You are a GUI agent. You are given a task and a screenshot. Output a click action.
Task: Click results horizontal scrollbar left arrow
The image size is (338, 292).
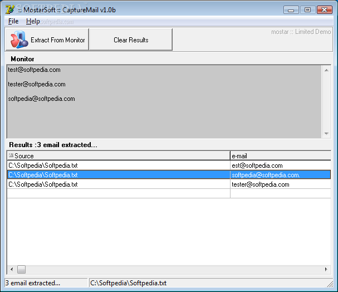12,269
